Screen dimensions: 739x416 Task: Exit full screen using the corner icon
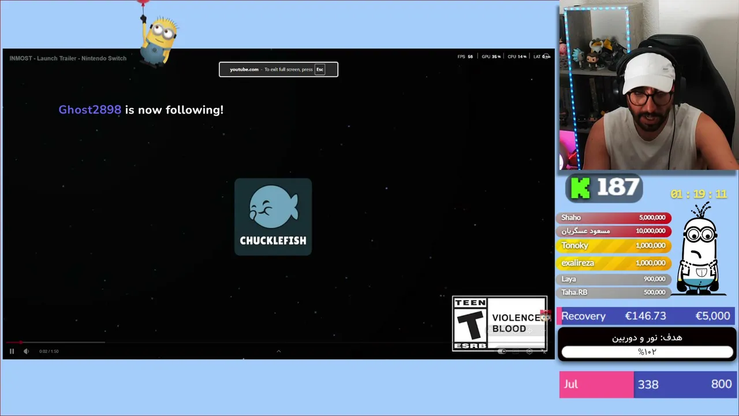(544, 351)
